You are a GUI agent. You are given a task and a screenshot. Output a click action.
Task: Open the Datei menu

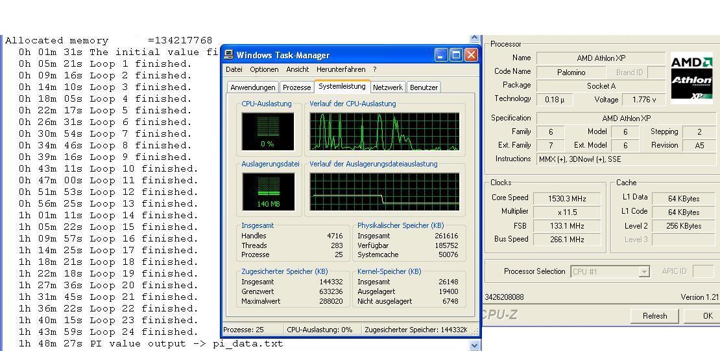point(234,70)
